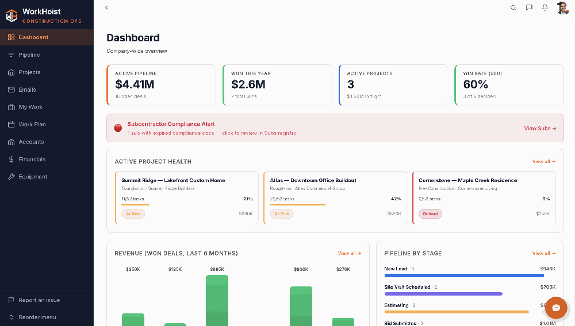Click View all in Active Project Health
This screenshot has height=326, width=575.
pyautogui.click(x=544, y=161)
